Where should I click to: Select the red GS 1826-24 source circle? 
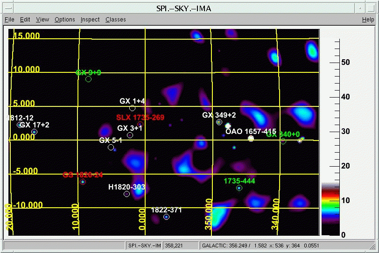[x=83, y=182]
